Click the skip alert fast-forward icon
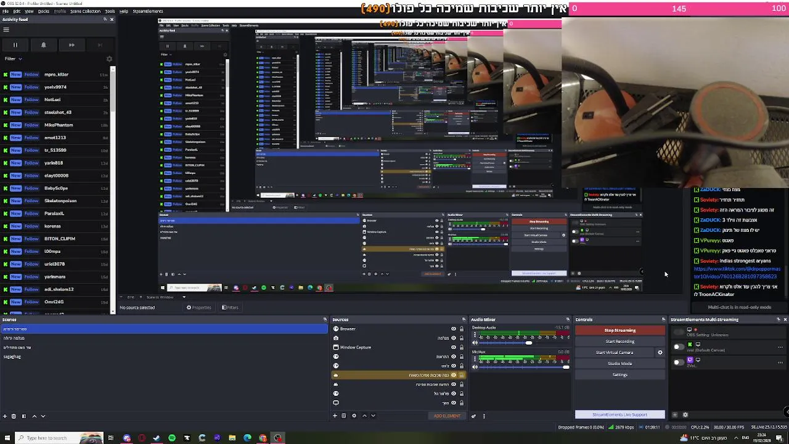Screen dimensions: 789x444 [x=72, y=45]
